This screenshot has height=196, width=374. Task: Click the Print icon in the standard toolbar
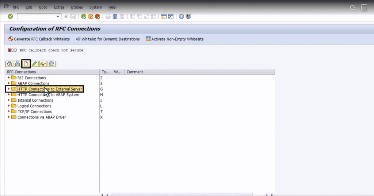coord(108,16)
